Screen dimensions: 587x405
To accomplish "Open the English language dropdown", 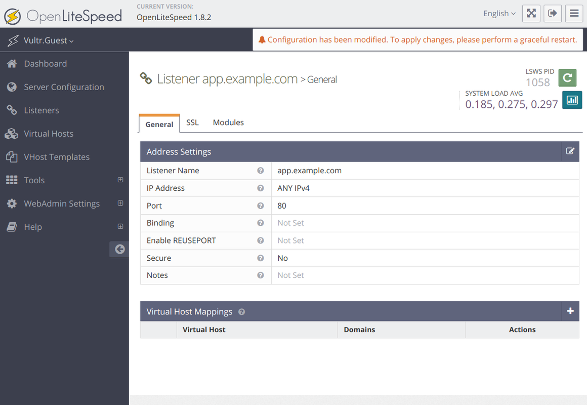I will click(x=499, y=14).
